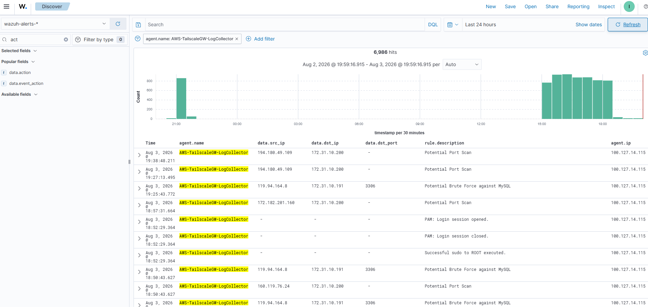Open the Inspect menu item
648x307 pixels.
coord(606,6)
